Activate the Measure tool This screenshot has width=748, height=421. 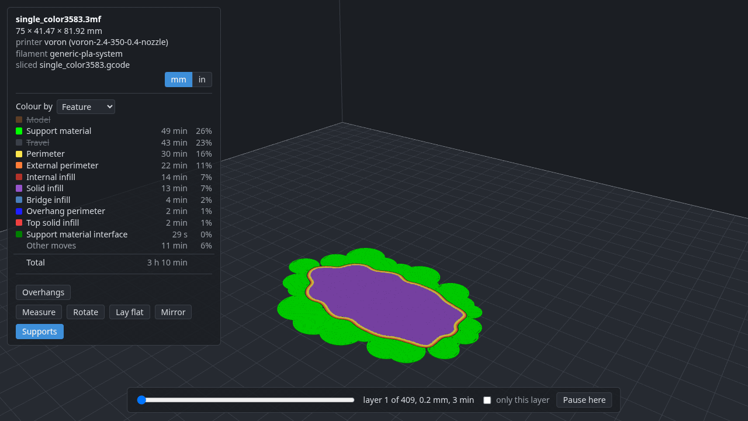coord(39,312)
